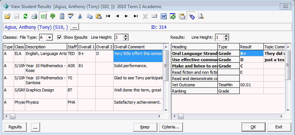Click the copy pages icon
Viewport: 295px width, 135px height.
point(89,16)
